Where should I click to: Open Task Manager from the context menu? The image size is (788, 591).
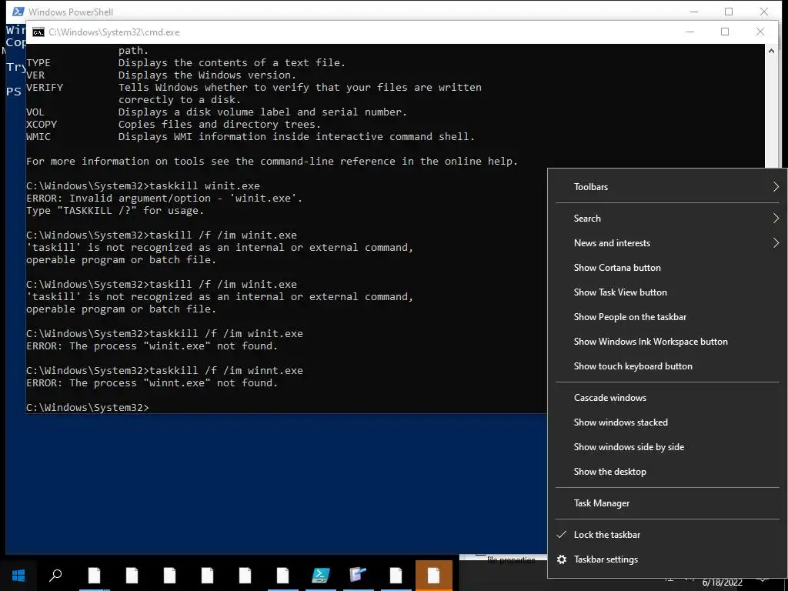tap(667, 503)
